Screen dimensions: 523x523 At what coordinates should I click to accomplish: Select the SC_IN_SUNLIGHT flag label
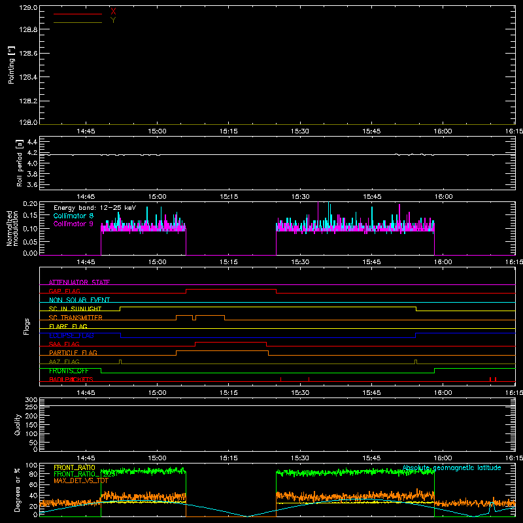(75, 309)
